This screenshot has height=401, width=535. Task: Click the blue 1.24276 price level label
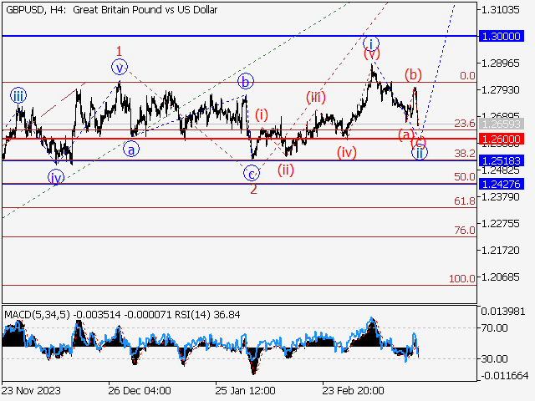[502, 184]
